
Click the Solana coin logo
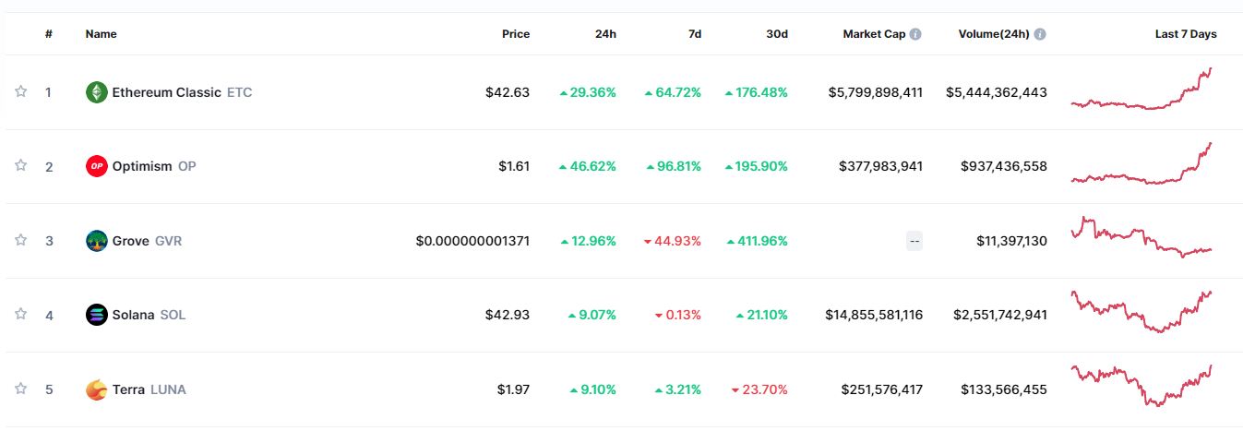point(97,315)
